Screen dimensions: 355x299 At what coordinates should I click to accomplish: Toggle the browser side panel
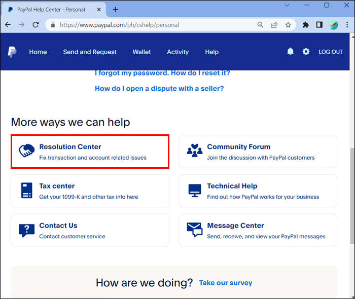pos(319,25)
